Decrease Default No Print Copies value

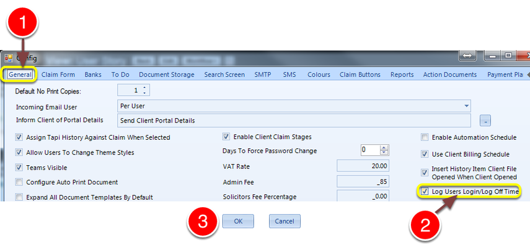tap(144, 93)
